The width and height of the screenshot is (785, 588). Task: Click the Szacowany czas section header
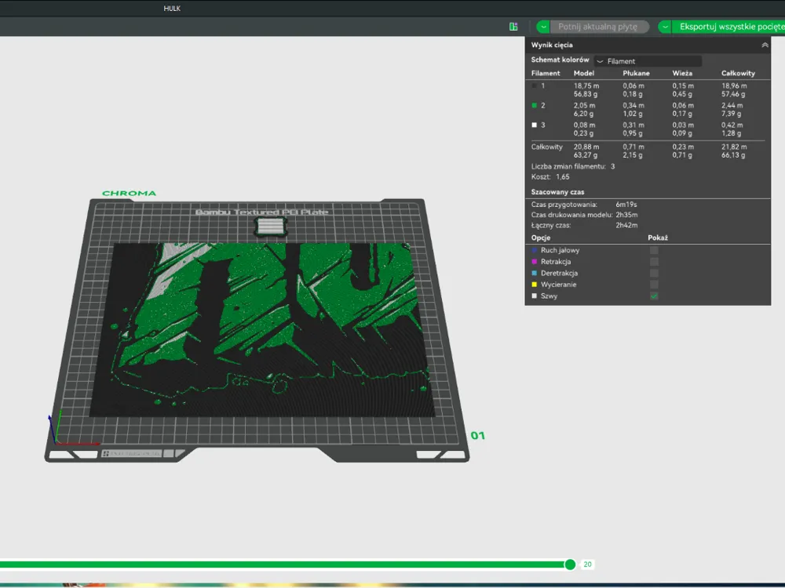(x=557, y=192)
